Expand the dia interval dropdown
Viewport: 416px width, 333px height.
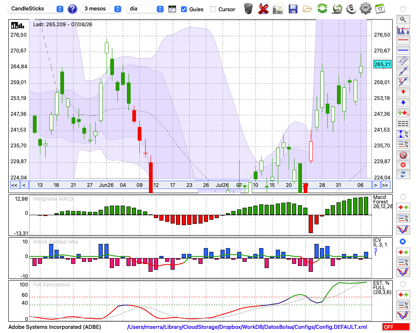145,9
